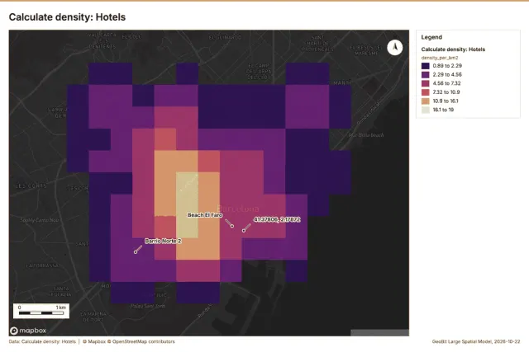Click the Barrio Norte 2 label
Screen dimensions: 529x352
163,241
